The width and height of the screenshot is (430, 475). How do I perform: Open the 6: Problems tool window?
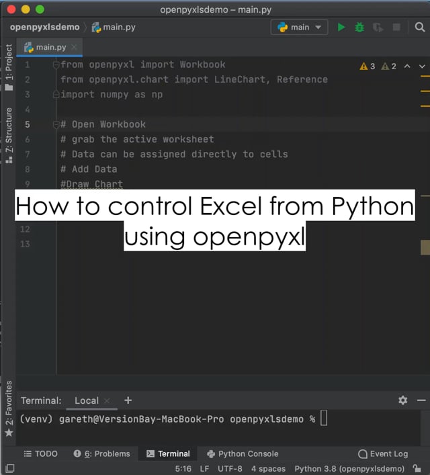tap(102, 454)
